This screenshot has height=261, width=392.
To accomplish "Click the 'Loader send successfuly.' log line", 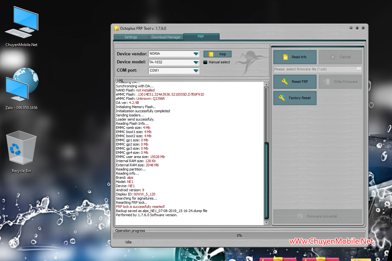I will coord(135,119).
